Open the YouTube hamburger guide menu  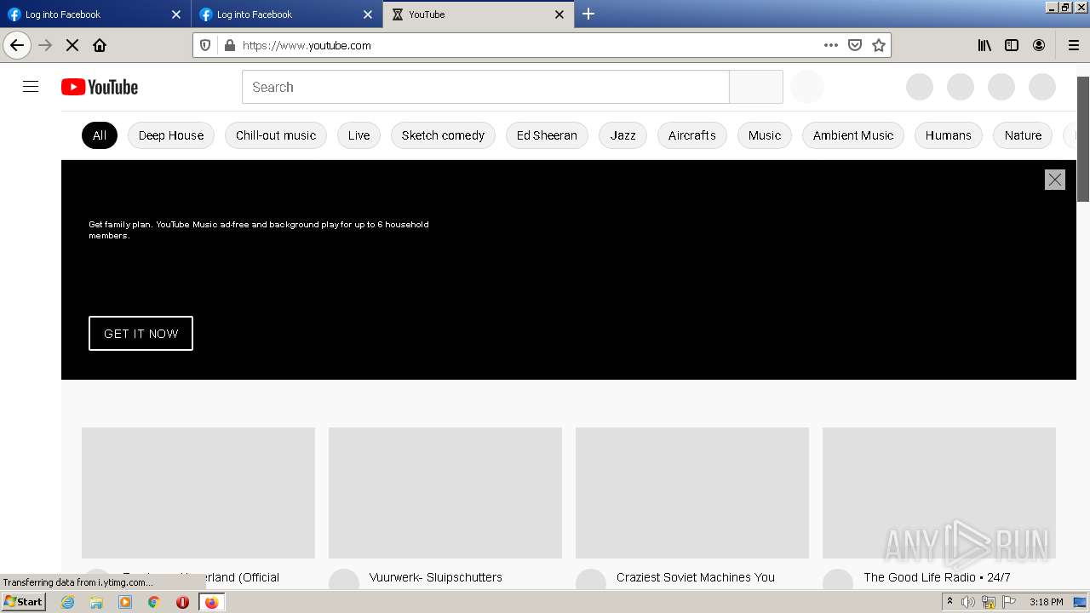[31, 87]
